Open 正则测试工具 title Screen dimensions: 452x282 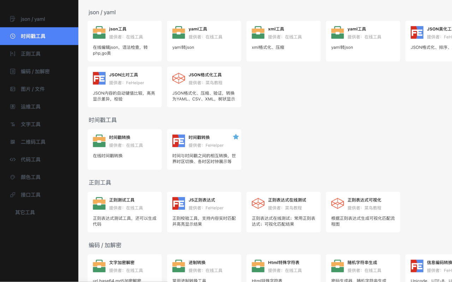[122, 200]
